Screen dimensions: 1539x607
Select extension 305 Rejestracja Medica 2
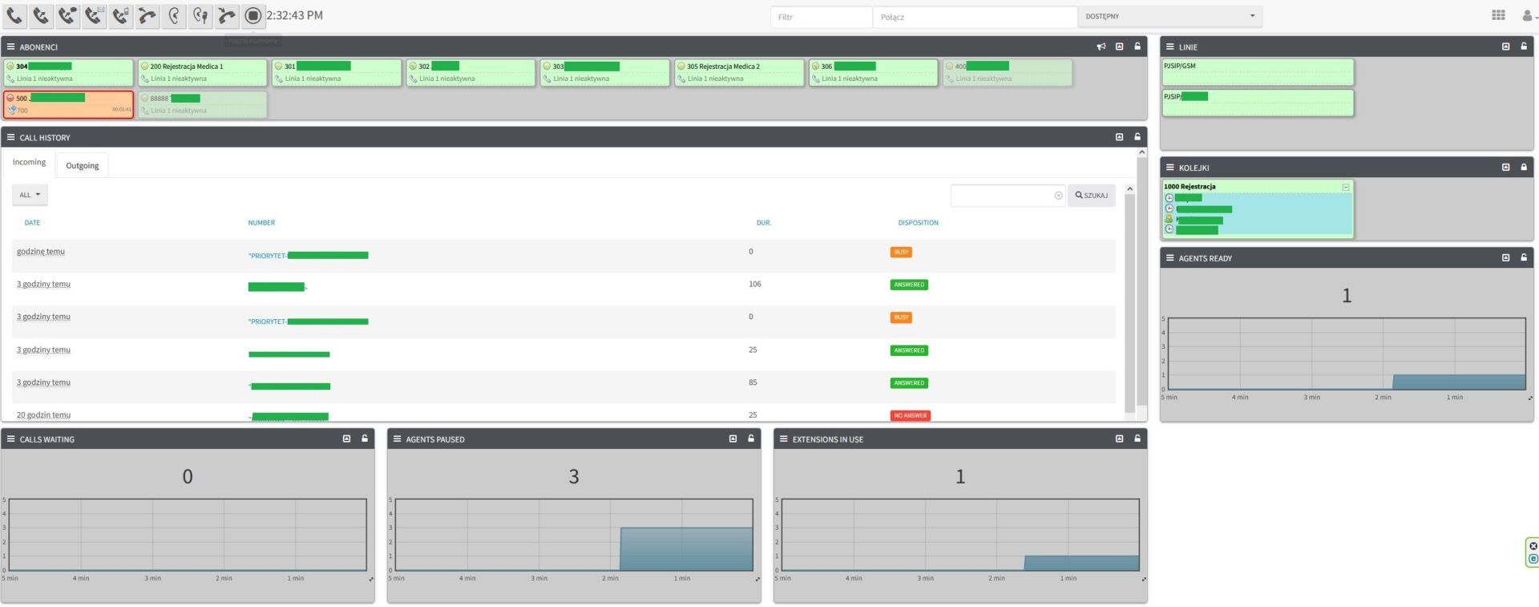coord(739,72)
